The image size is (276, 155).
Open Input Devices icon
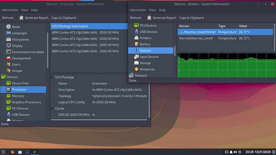136,57
